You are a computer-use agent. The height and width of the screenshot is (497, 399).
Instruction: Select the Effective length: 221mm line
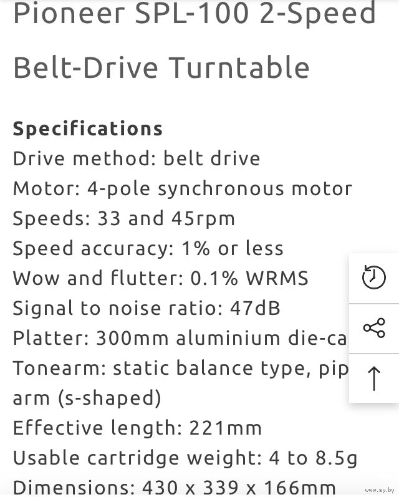[x=137, y=428]
